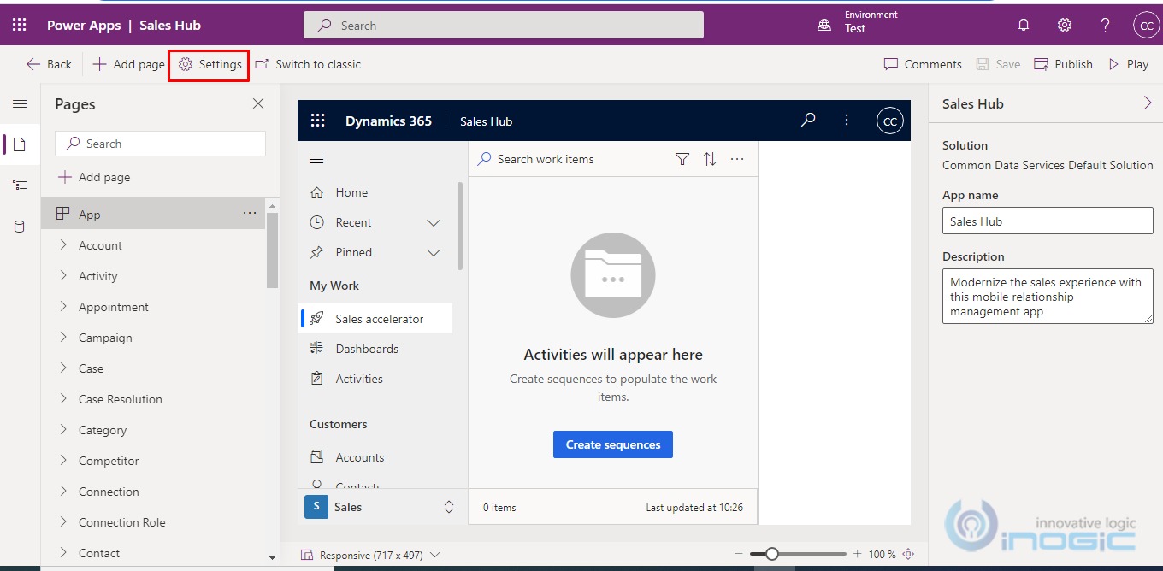Toggle the preview site map hamburger
1163x571 pixels.
[316, 160]
